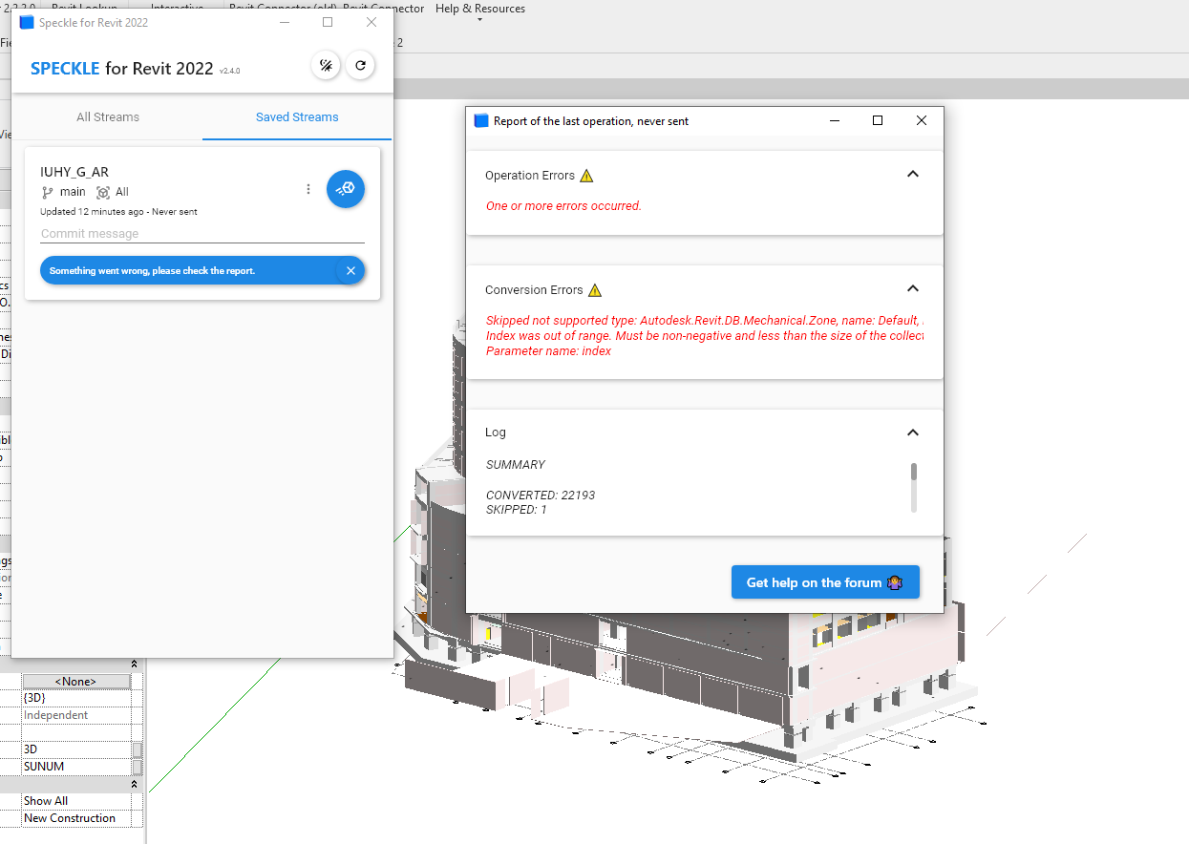
Task: Click the Conversion Errors warning icon
Action: point(595,290)
